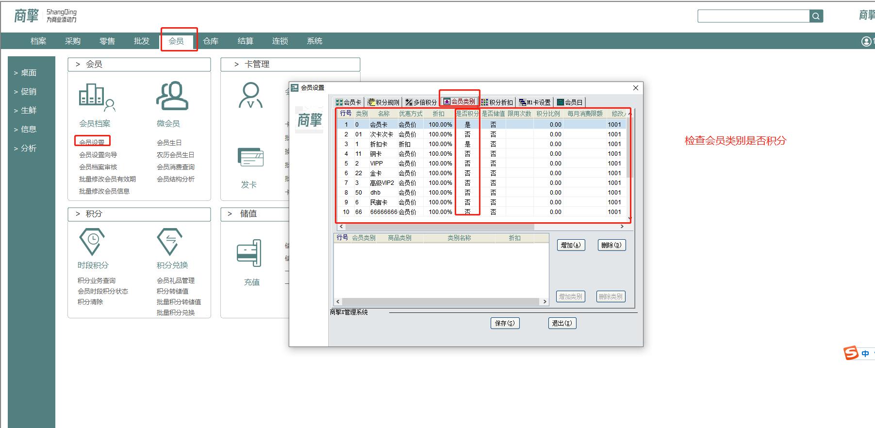
Task: Click the 商擎 ShangQing logo
Action: pyautogui.click(x=45, y=16)
